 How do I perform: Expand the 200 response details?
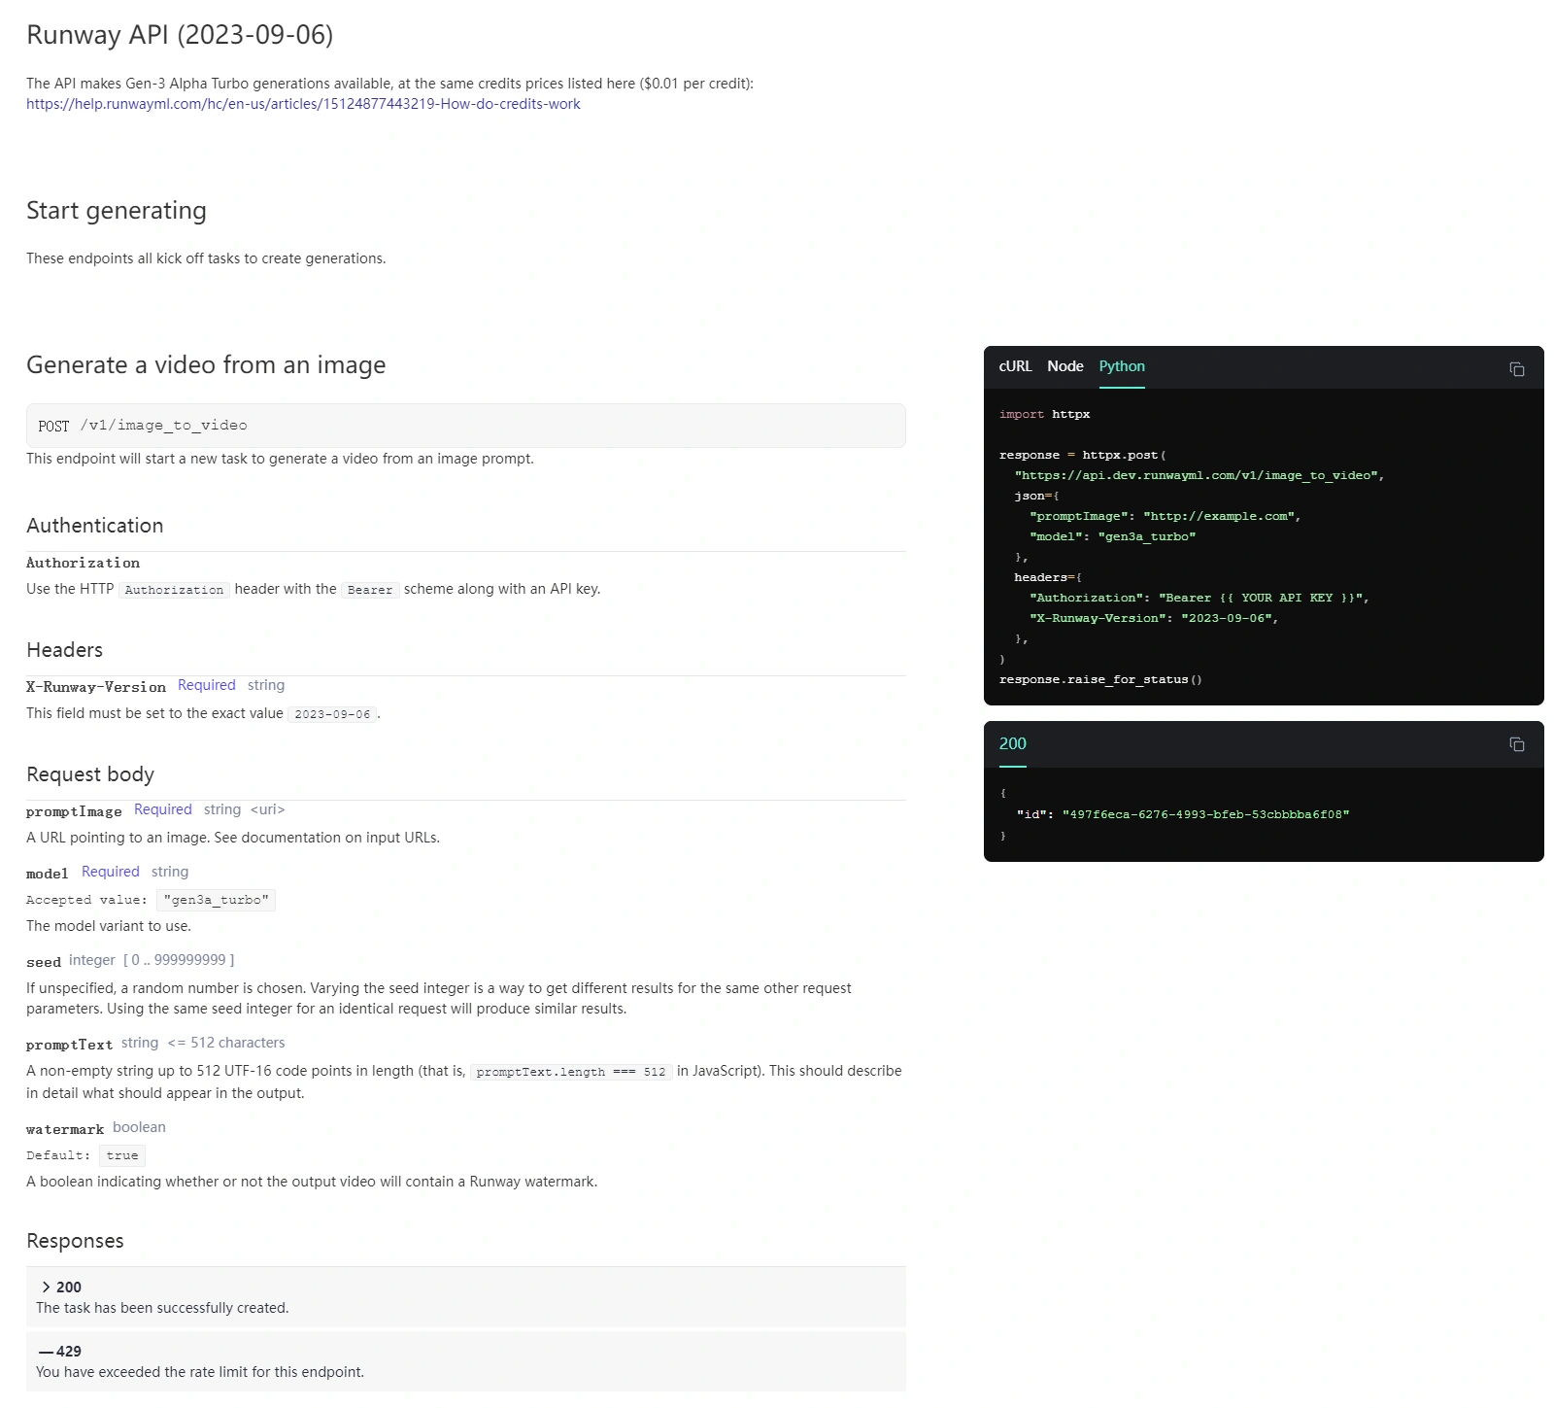pyautogui.click(x=465, y=1296)
